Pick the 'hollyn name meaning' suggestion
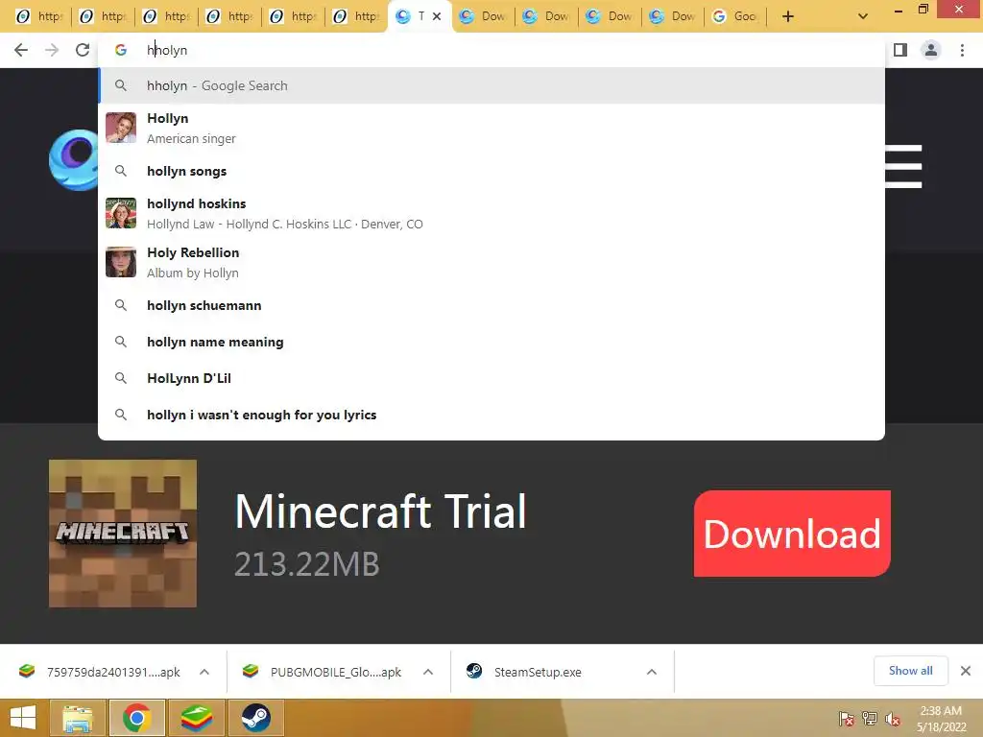The width and height of the screenshot is (983, 737). (x=491, y=342)
